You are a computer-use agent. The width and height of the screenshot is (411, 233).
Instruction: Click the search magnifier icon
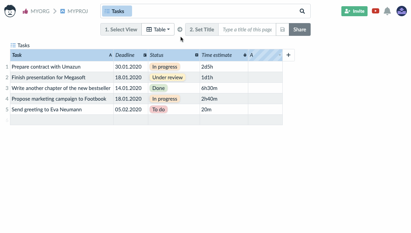coord(302,11)
